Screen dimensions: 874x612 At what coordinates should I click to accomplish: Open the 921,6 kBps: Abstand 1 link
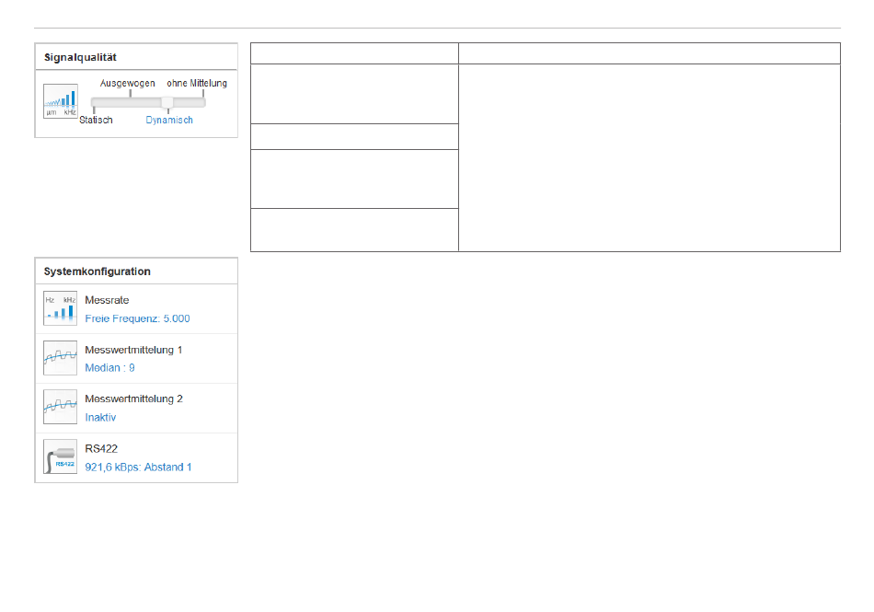click(138, 468)
